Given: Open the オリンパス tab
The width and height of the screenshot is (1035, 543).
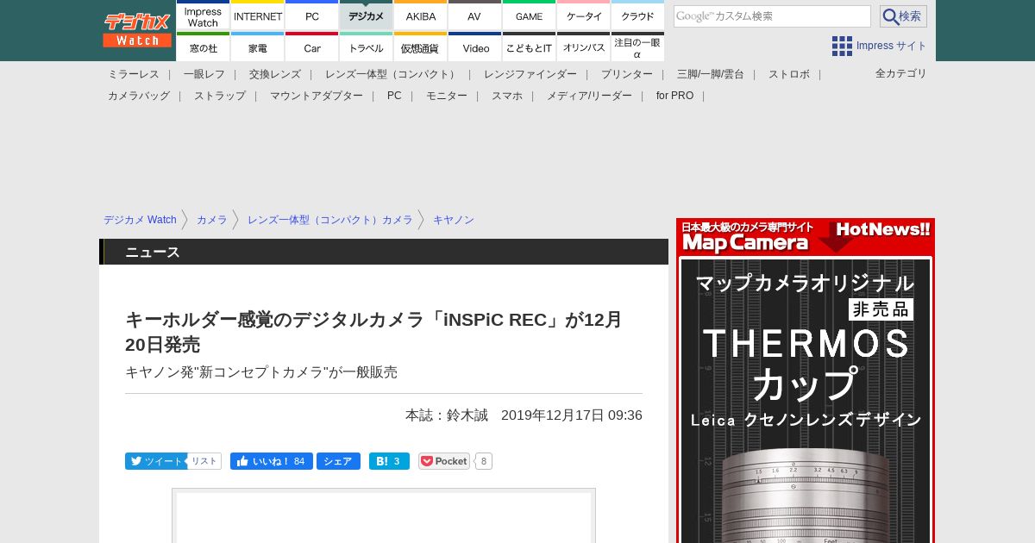Looking at the screenshot, I should [584, 47].
